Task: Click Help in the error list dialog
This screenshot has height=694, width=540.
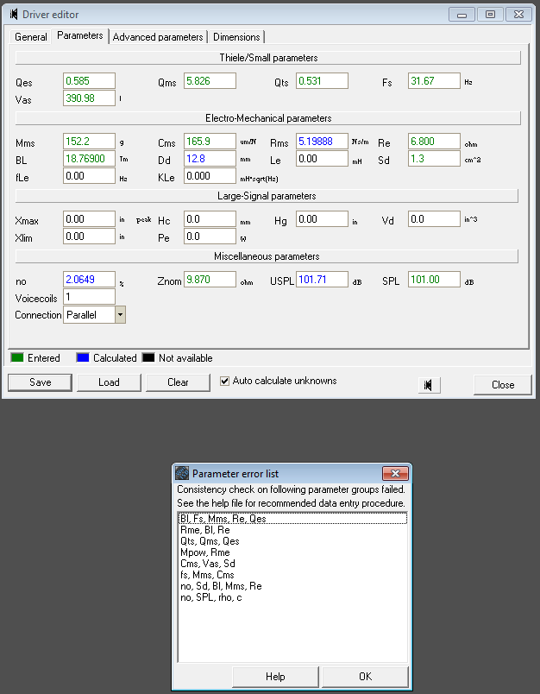Action: click(275, 677)
